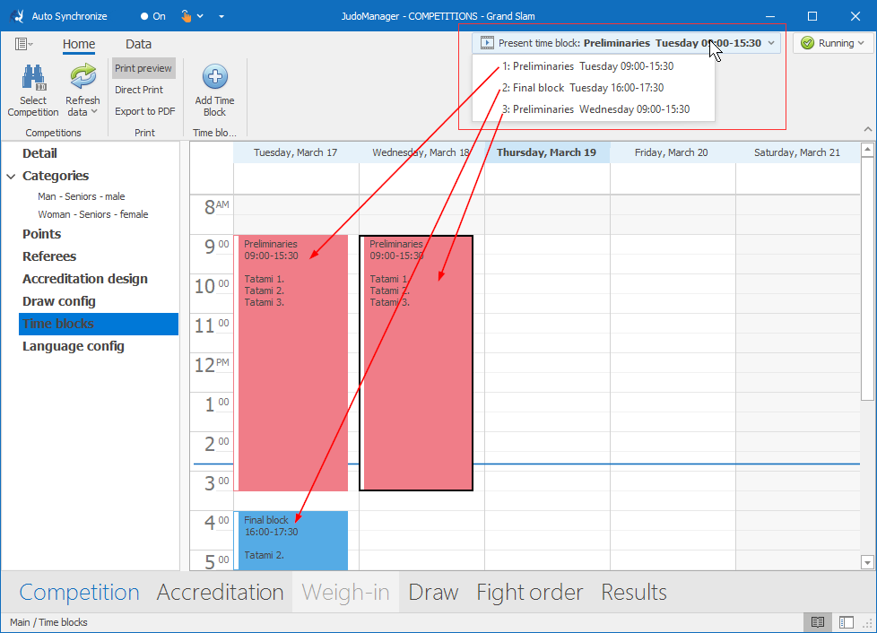Click Main / Time blocks breadcrumb text
Viewport: 877px width, 633px height.
tap(48, 622)
